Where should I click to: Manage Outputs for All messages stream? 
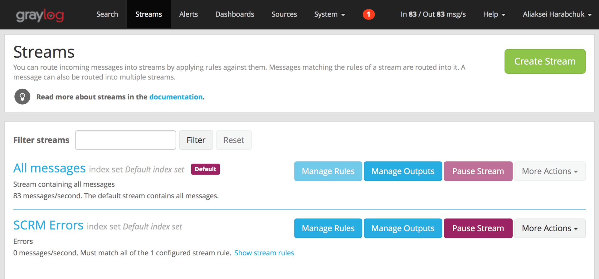coord(403,171)
